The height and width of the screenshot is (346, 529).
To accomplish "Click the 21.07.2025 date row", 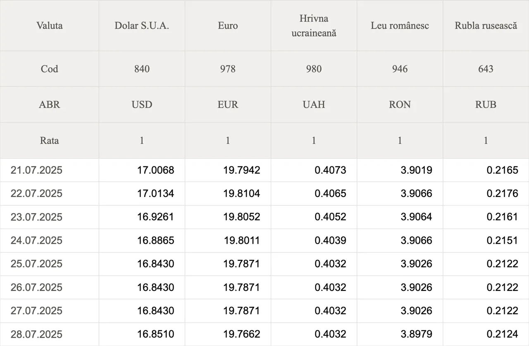I will tap(36, 170).
